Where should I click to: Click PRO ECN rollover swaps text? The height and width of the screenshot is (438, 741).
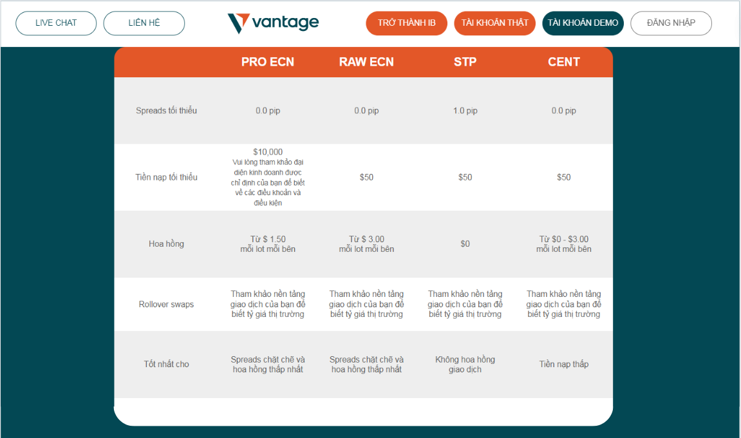tap(268, 304)
